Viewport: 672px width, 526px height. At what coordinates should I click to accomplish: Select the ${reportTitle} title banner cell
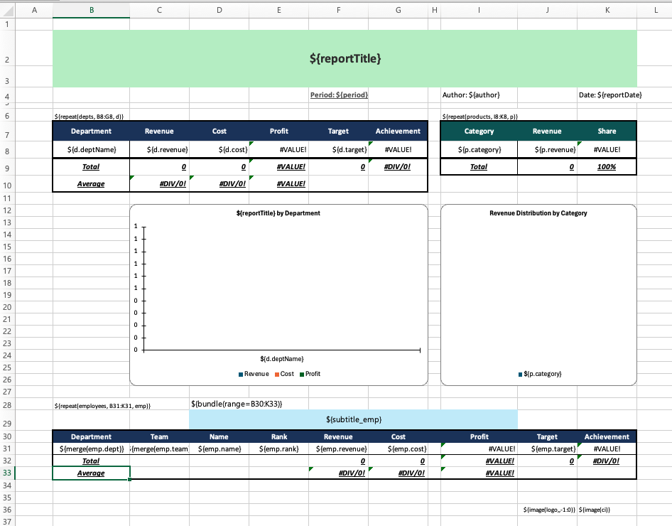[345, 59]
